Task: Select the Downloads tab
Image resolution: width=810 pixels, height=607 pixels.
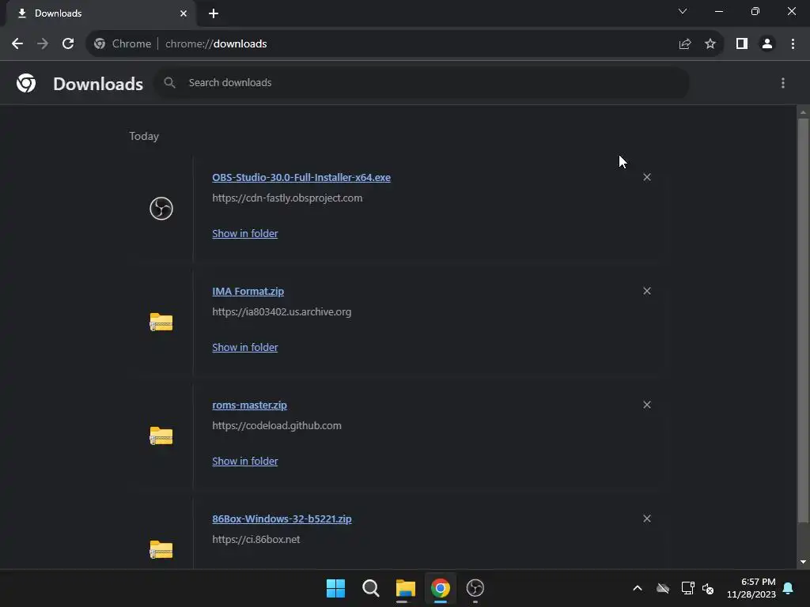Action: click(x=100, y=13)
